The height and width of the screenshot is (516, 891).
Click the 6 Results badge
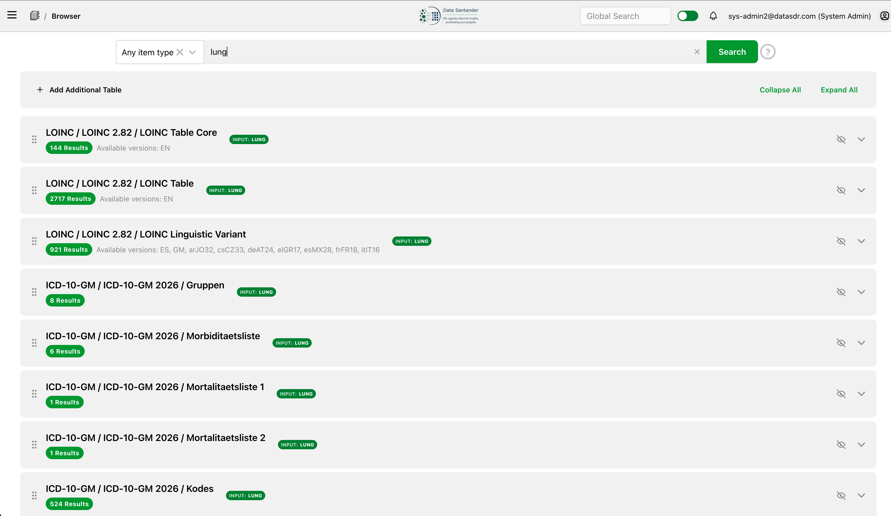[x=65, y=351]
